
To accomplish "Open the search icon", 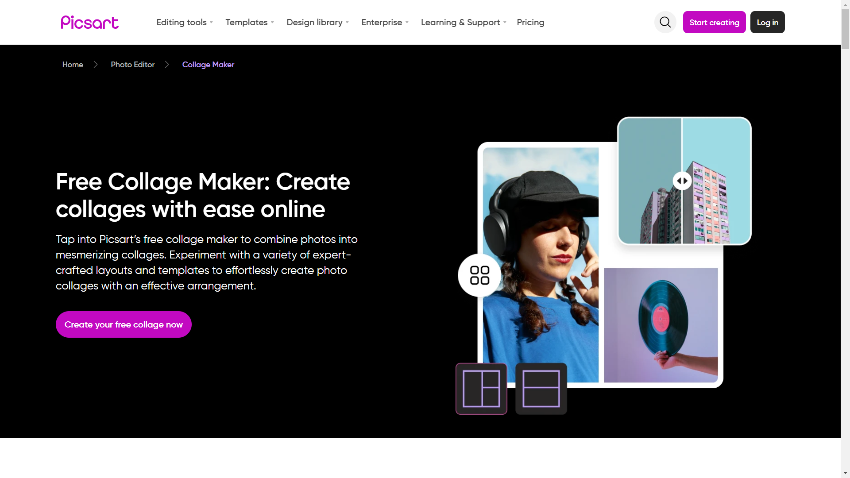I will click(x=665, y=22).
